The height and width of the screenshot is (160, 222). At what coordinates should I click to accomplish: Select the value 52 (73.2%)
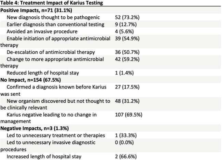(127, 17)
